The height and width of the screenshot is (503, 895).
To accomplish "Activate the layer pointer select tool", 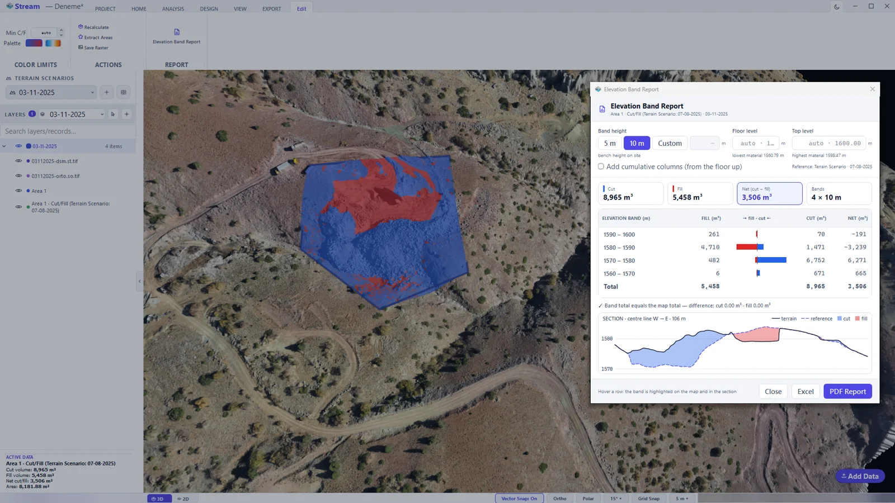I will click(113, 114).
